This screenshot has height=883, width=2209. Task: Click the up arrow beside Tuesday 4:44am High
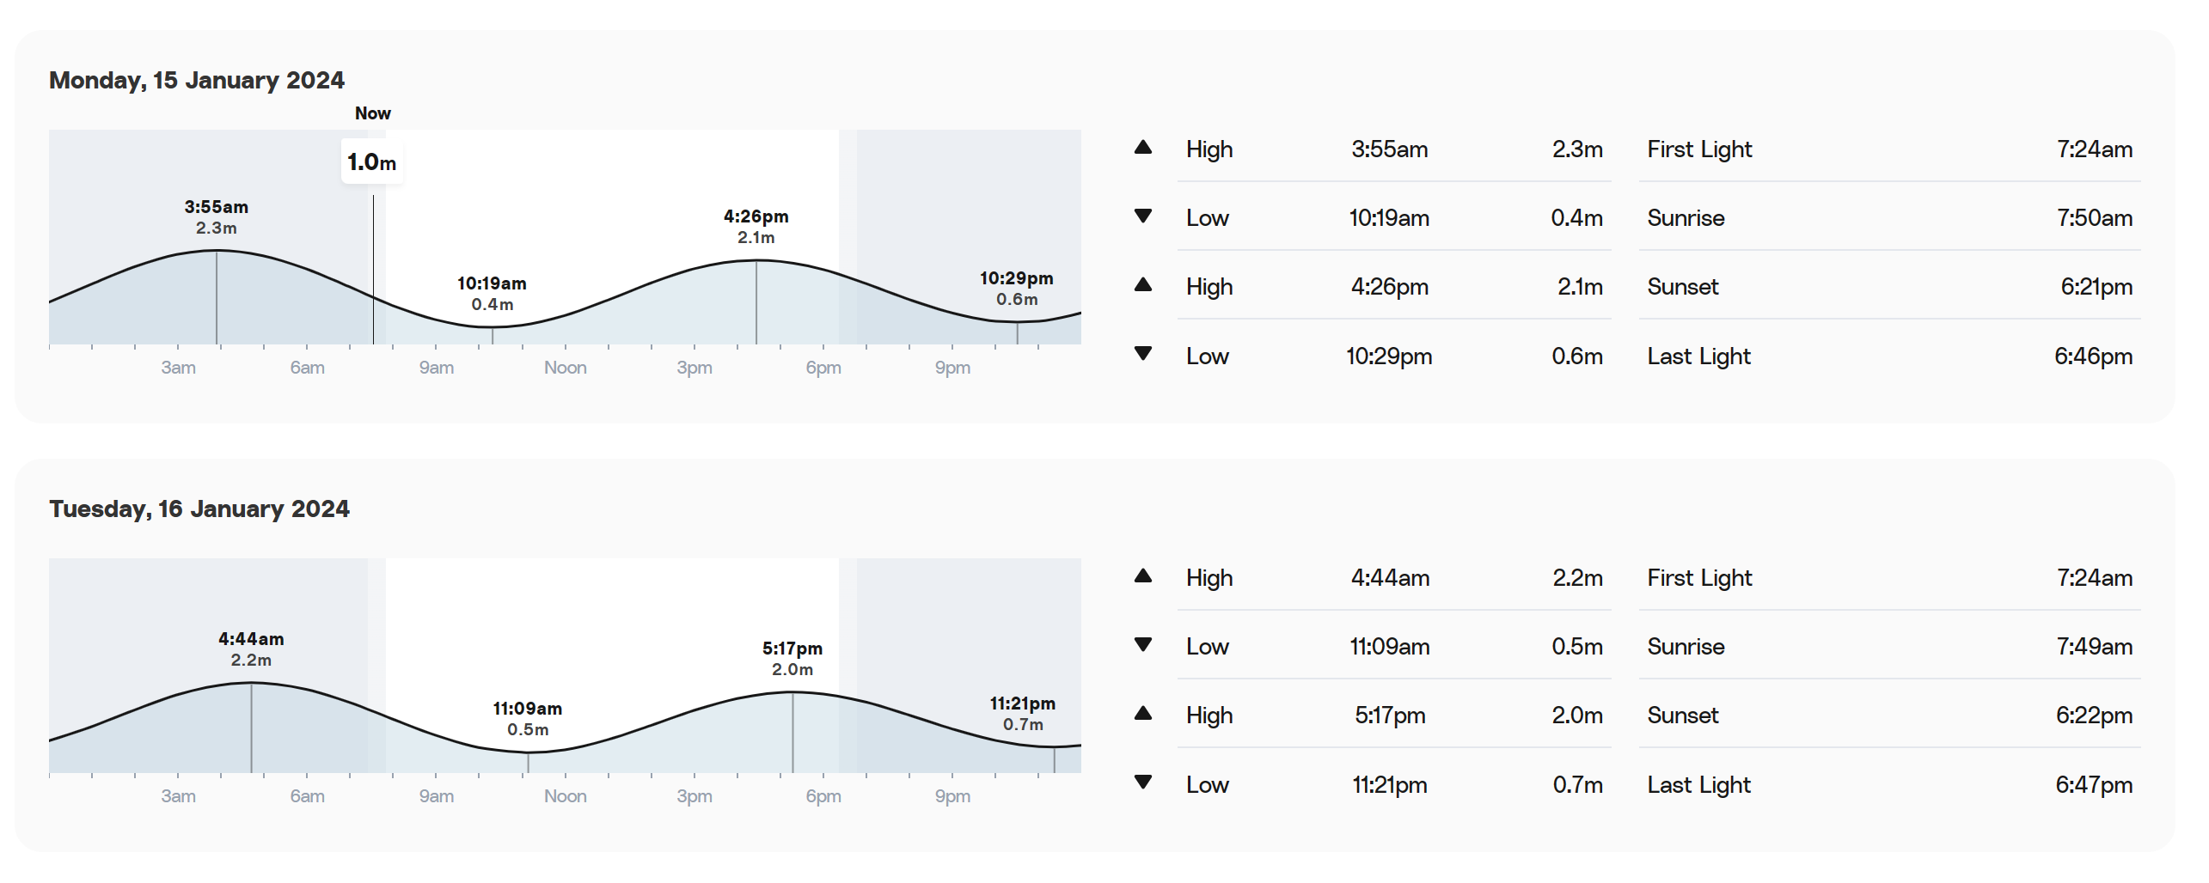tap(1142, 575)
